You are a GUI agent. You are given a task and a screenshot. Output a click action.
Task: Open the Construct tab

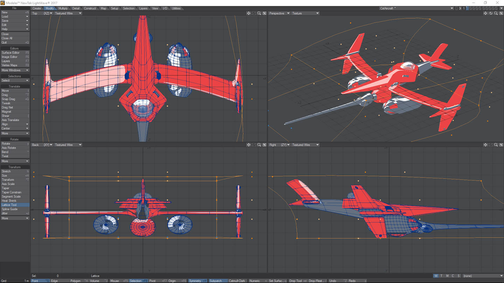pos(90,8)
